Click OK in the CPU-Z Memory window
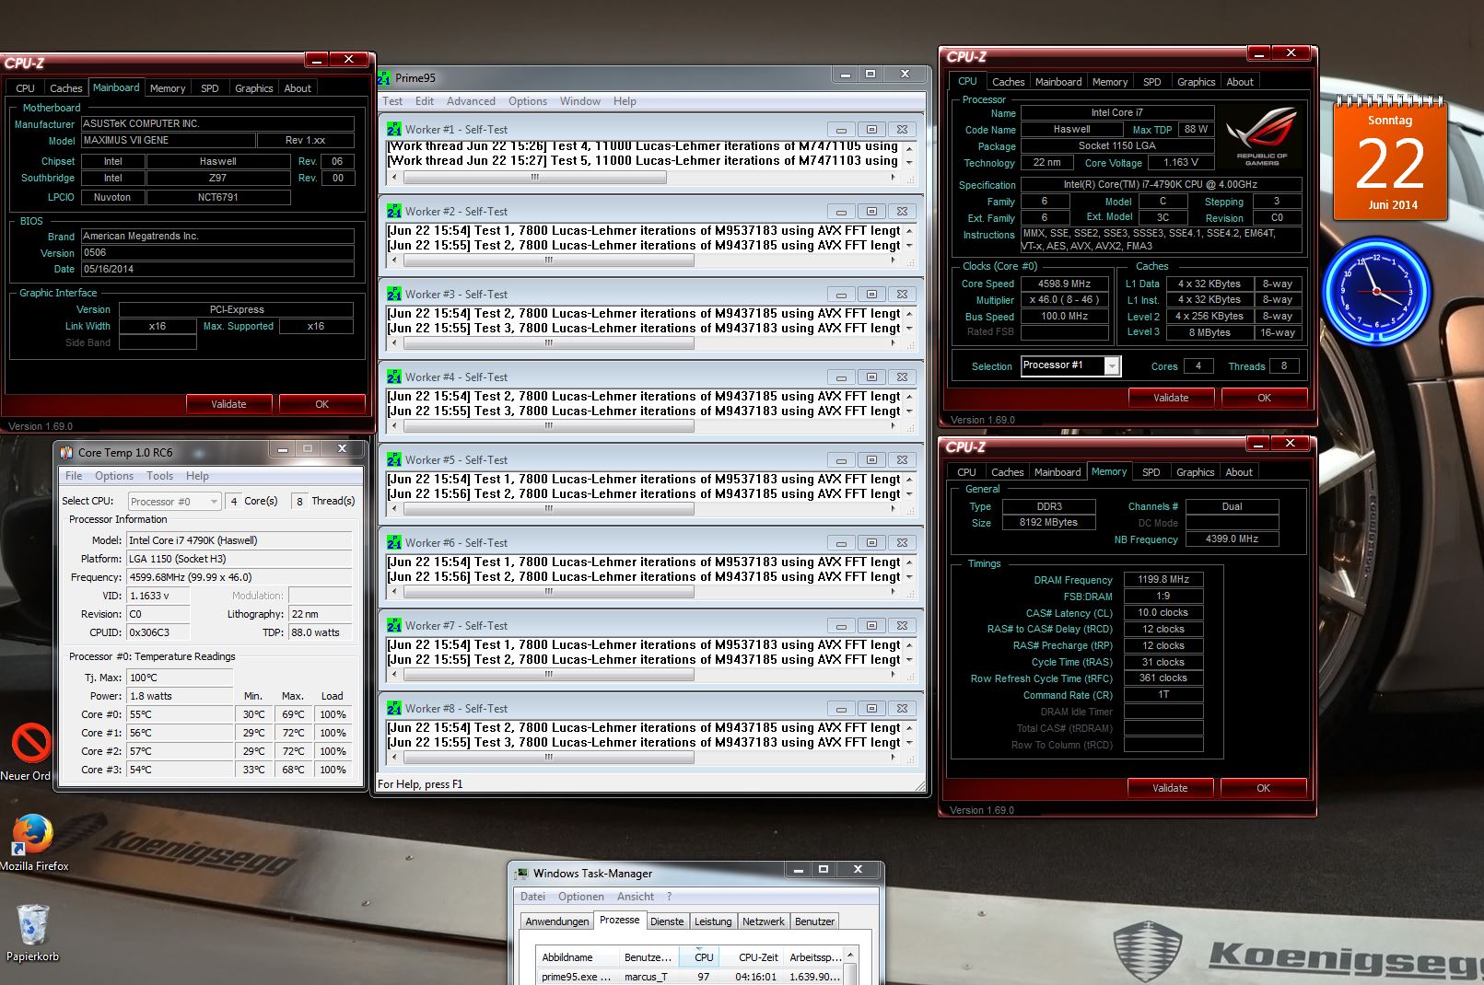Screen dimensions: 1484x985 click(1263, 788)
